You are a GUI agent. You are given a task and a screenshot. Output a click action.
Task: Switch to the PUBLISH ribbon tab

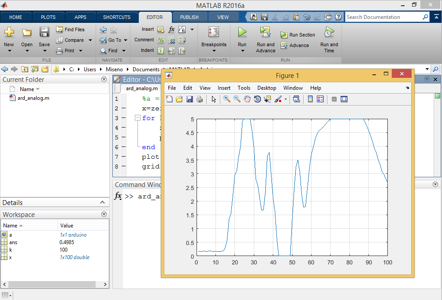click(x=189, y=17)
